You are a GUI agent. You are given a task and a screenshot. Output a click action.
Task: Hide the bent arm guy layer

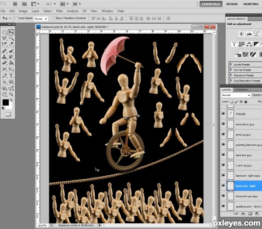point(223,155)
